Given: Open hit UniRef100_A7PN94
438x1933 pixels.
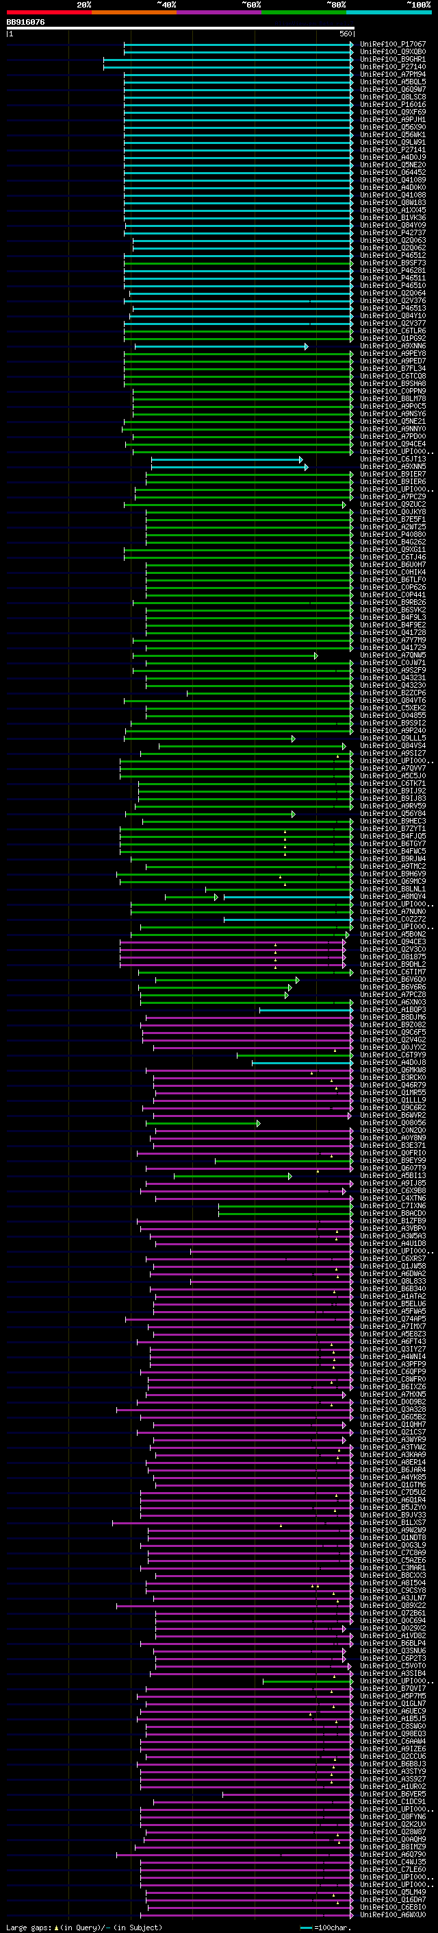Looking at the screenshot, I should pos(393,74).
